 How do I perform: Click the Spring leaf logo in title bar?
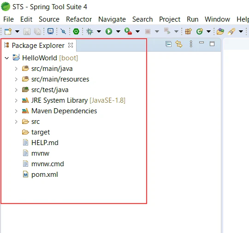point(6,6)
